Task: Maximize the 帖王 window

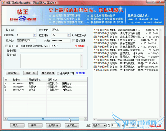Action: [x=154, y=2]
